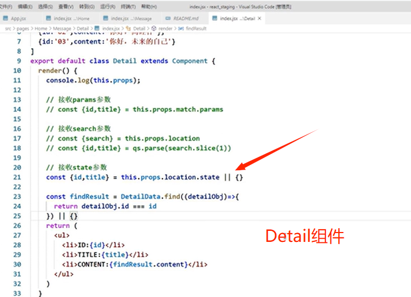411x297 pixels.
Task: Click the findResult variable icon in breadcrumb
Action: (x=181, y=28)
